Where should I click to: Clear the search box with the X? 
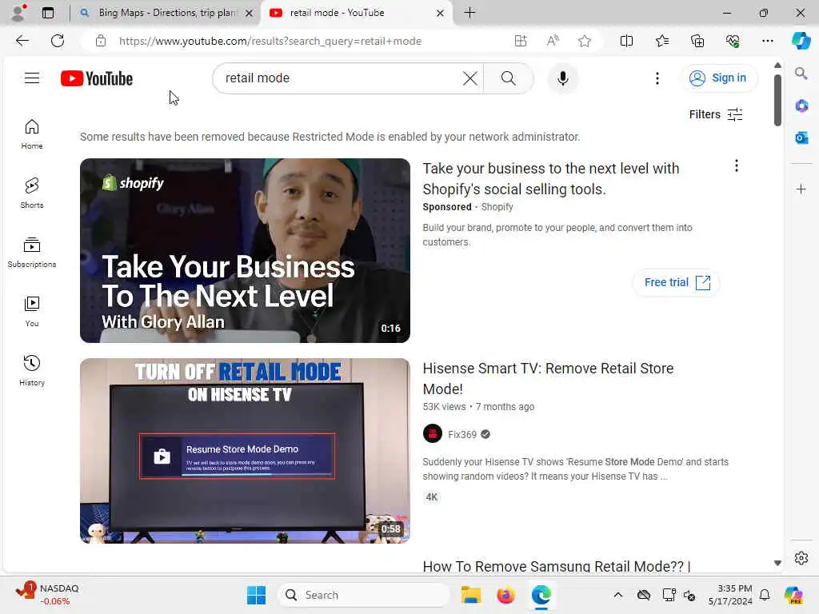pos(469,78)
